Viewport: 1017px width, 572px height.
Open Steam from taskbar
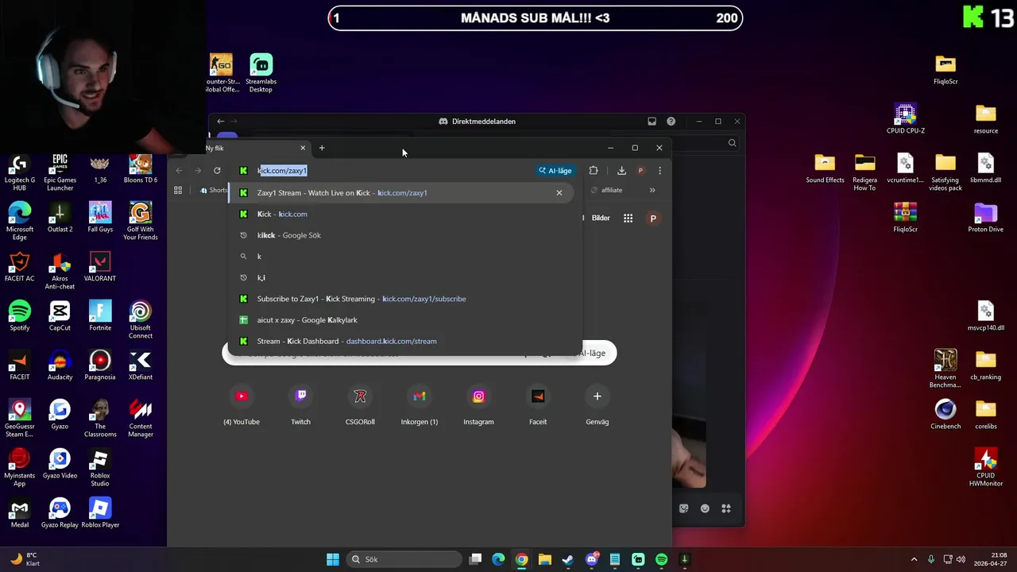567,559
